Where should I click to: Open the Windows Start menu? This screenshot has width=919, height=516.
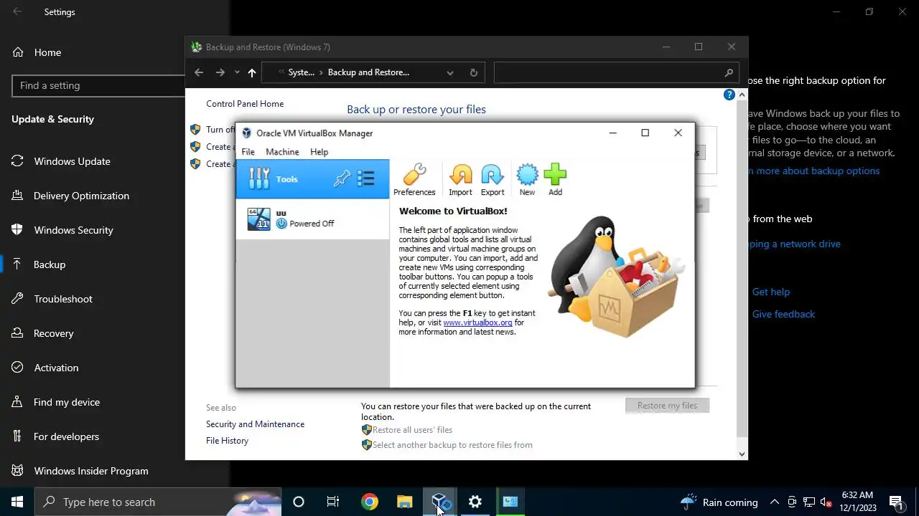click(x=17, y=502)
